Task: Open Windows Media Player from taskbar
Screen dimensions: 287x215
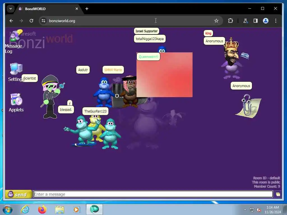Action: point(77,209)
